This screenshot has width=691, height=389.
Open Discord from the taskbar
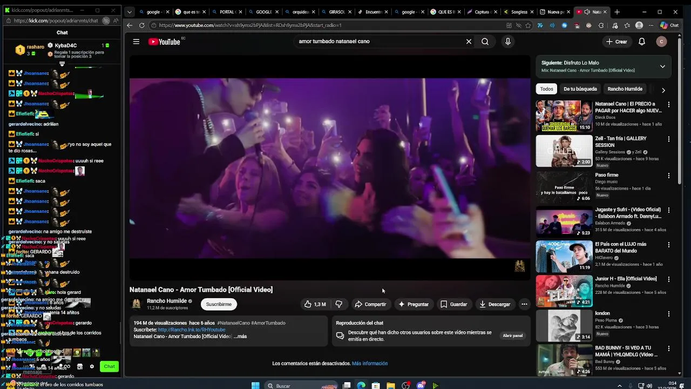point(421,386)
